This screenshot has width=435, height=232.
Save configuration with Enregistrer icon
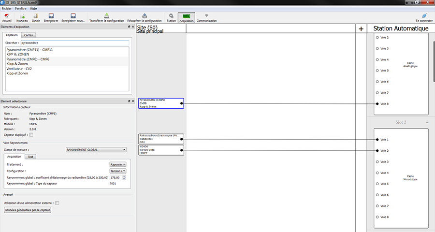point(51,16)
